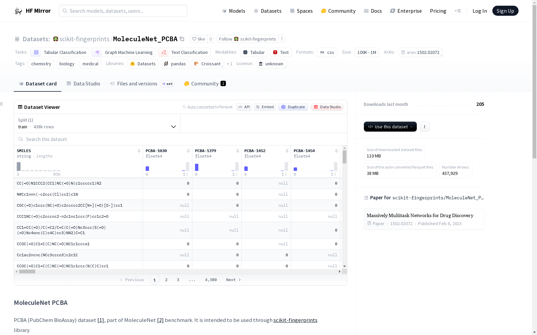537x335 pixels.
Task: Click the Datasets library tag
Action: [x=143, y=64]
